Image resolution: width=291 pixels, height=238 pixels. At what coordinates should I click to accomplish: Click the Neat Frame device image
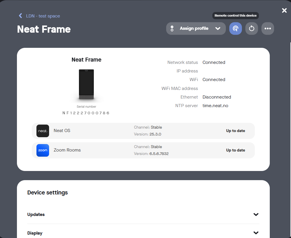tap(86, 84)
